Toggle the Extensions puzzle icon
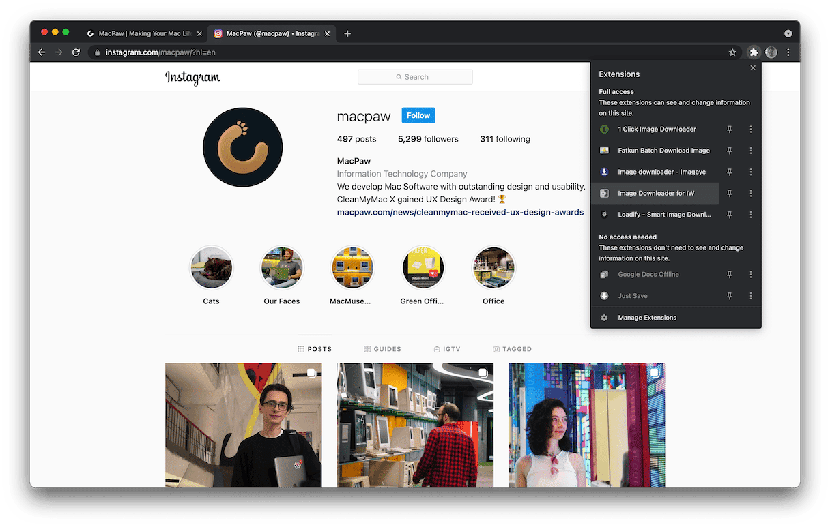Image resolution: width=830 pixels, height=527 pixels. [754, 52]
